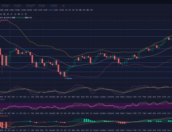The height and width of the screenshot is (132, 172).
Task: Switch to the 30分钟 timeframe
Action: [x=29, y=10]
